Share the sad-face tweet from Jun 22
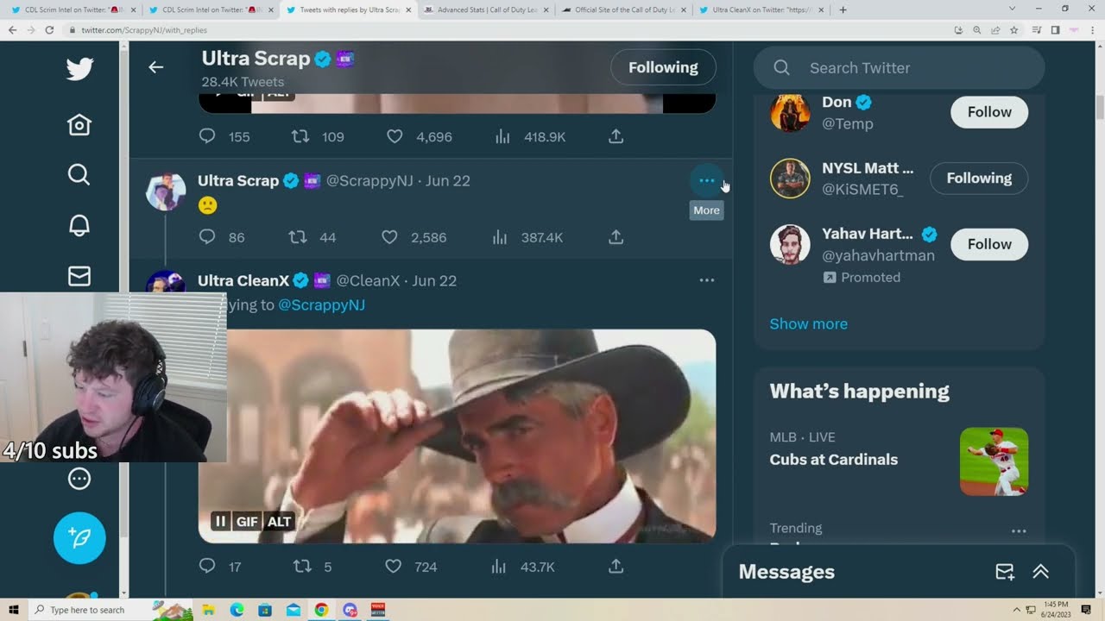Image resolution: width=1105 pixels, height=621 pixels. click(616, 236)
